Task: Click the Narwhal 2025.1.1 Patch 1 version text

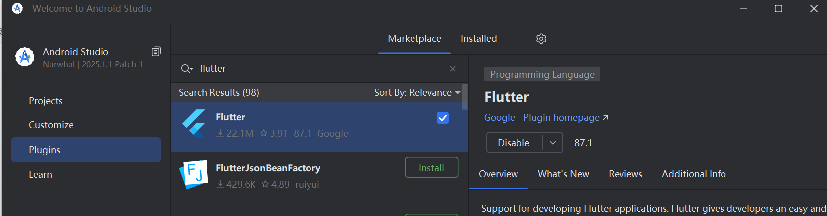Action: pos(93,64)
